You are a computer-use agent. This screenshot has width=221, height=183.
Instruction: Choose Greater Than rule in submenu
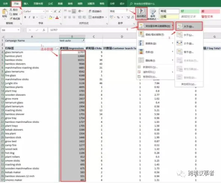[x=189, y=26]
